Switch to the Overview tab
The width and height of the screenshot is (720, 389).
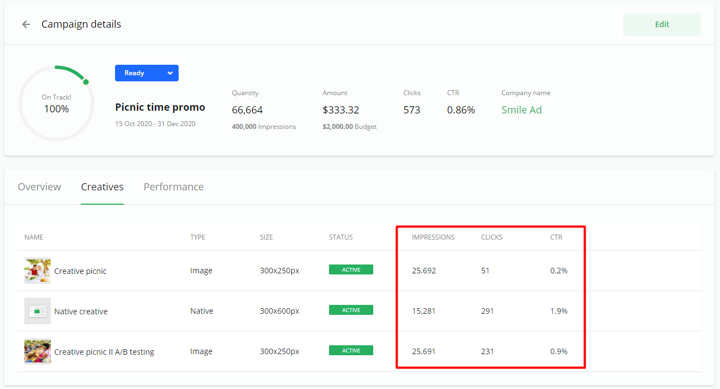[x=39, y=187]
